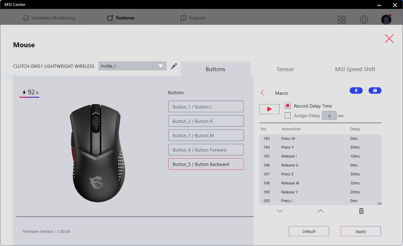403x246 pixels.
Task: Click the Instruction column header
Action: click(291, 129)
